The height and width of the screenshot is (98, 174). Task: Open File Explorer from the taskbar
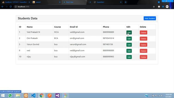(18, 96)
